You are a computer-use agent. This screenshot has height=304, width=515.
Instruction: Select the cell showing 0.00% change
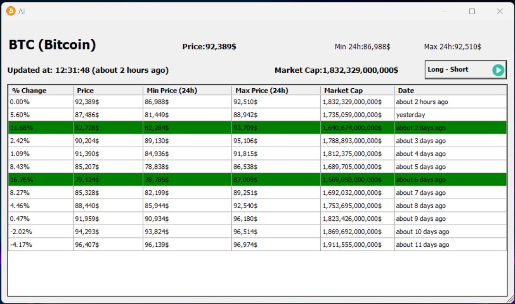point(40,102)
